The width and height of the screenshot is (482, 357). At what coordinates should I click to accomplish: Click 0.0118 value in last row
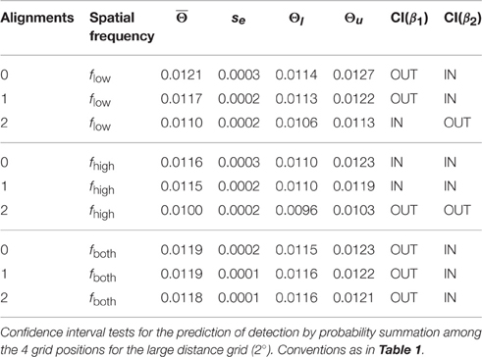click(x=182, y=298)
